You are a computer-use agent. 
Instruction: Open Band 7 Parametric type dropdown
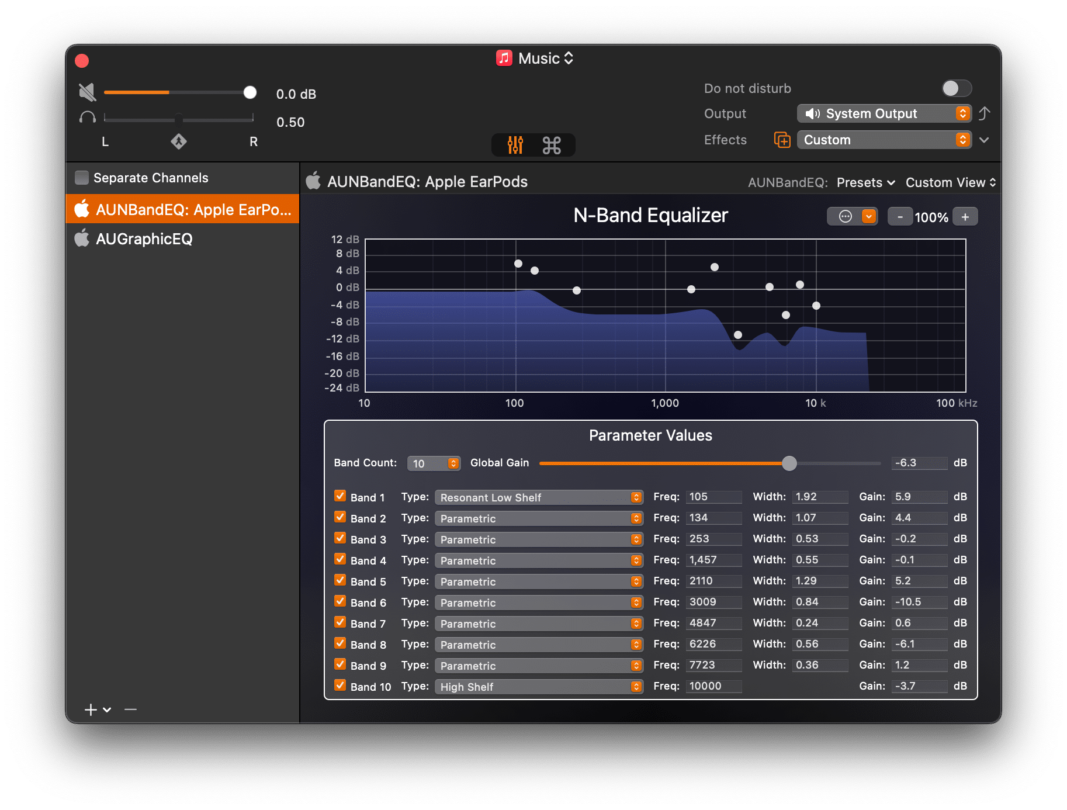pos(539,624)
